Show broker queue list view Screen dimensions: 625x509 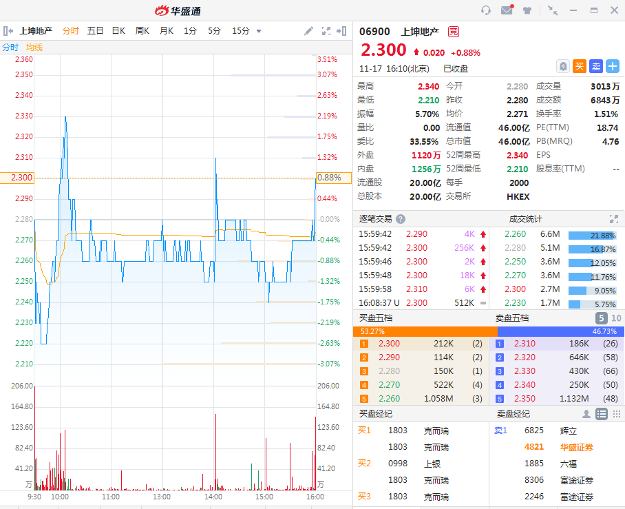tap(601, 414)
